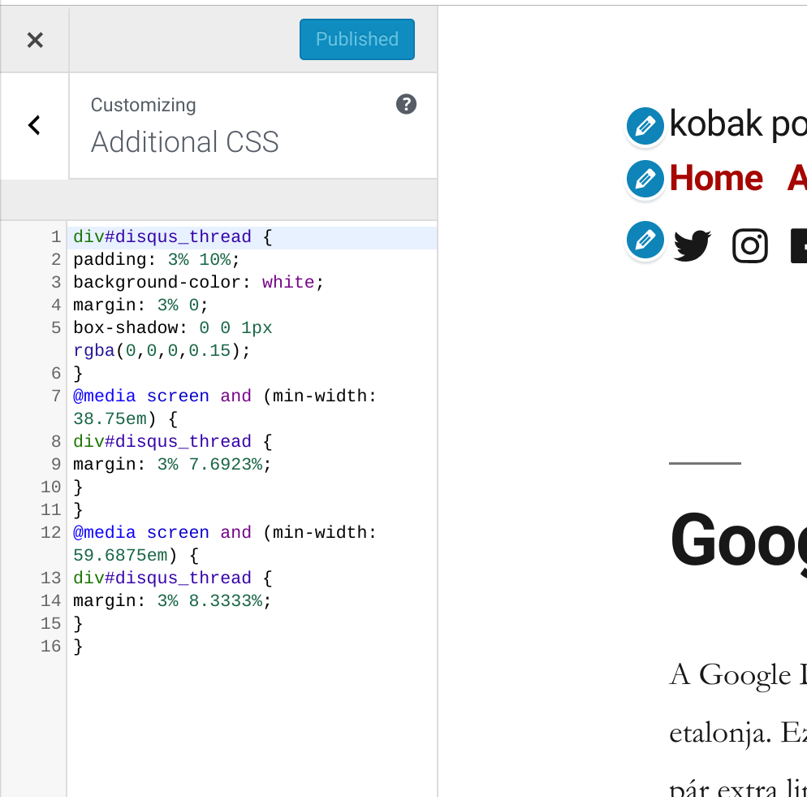Viewport: 807px width, 797px height.
Task: Click line number 16 in the gutter
Action: coord(51,646)
